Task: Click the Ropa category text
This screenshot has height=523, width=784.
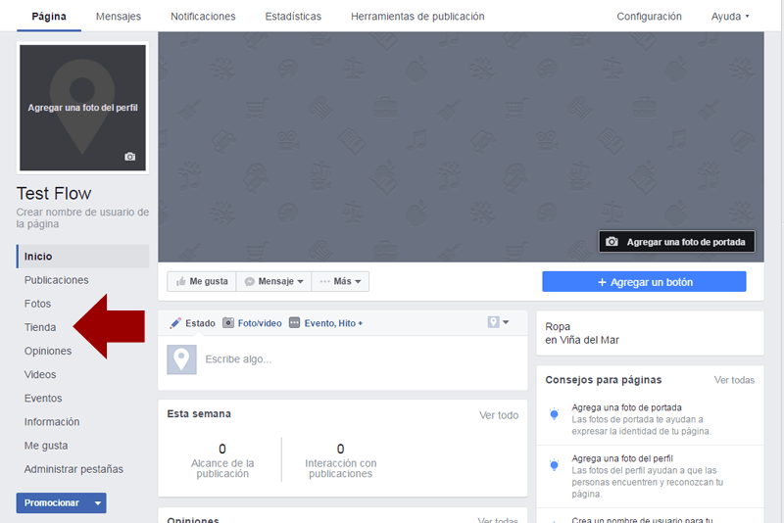Action: [x=558, y=327]
